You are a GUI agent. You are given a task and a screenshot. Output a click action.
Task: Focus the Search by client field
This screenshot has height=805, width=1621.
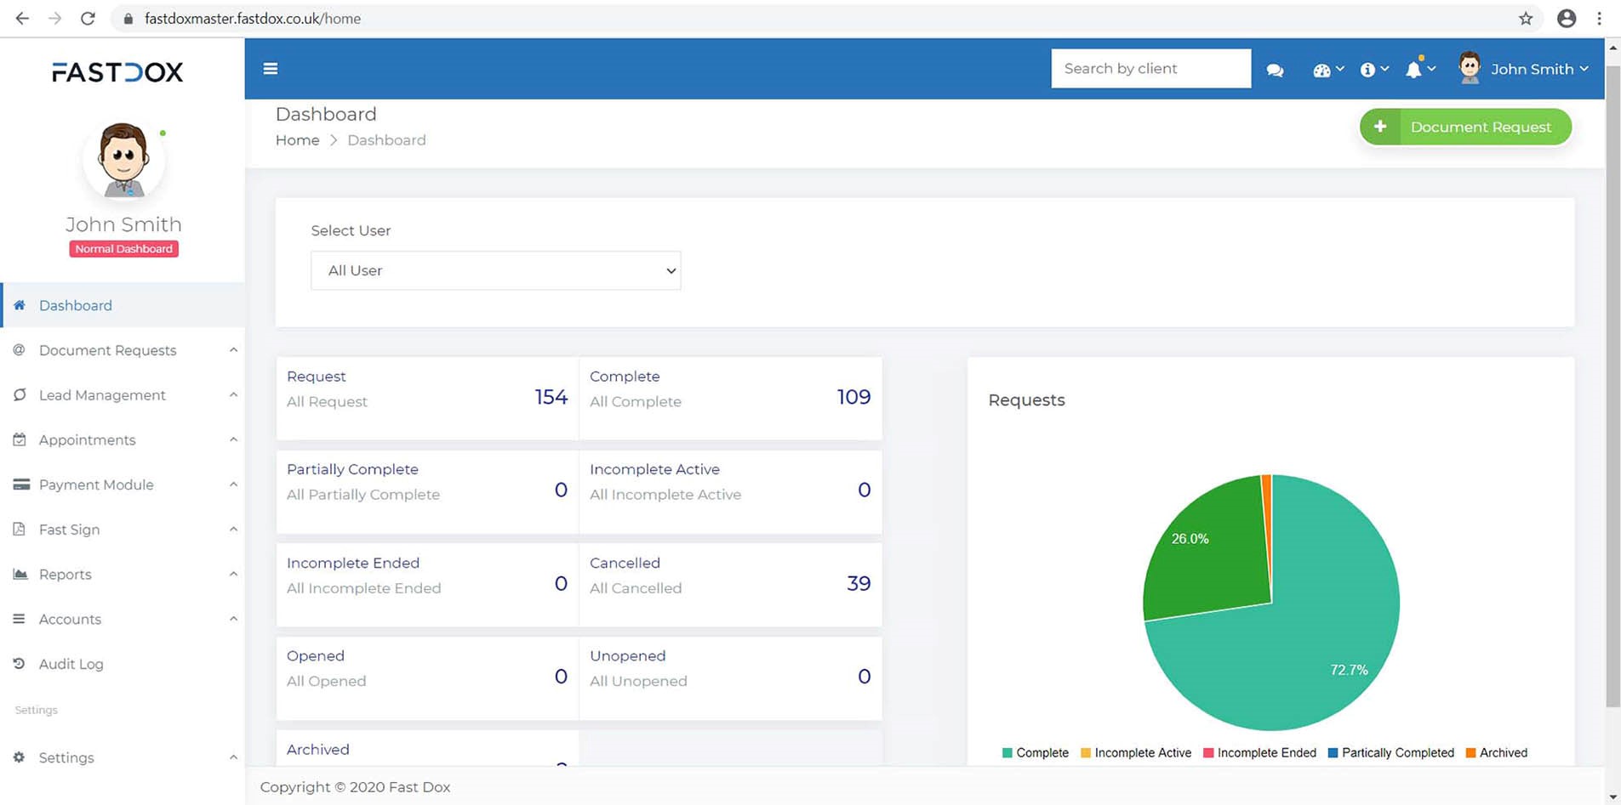pos(1150,69)
